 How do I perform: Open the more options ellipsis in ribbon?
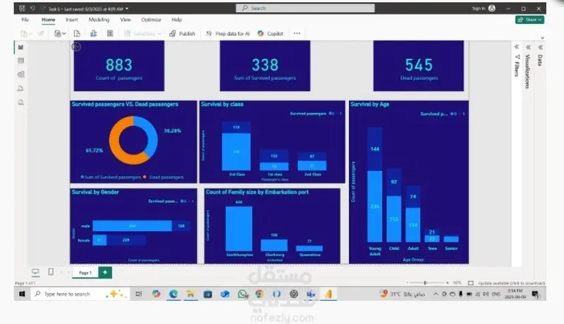click(297, 33)
